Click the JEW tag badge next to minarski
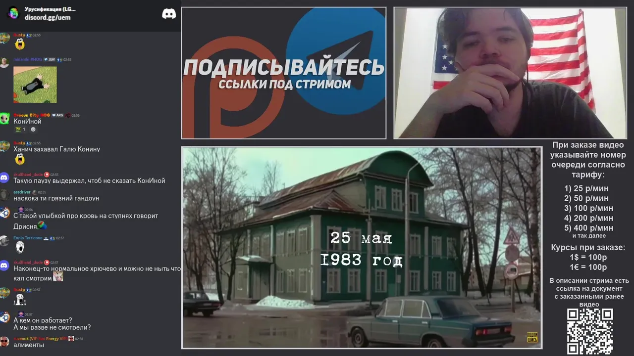 50,59
